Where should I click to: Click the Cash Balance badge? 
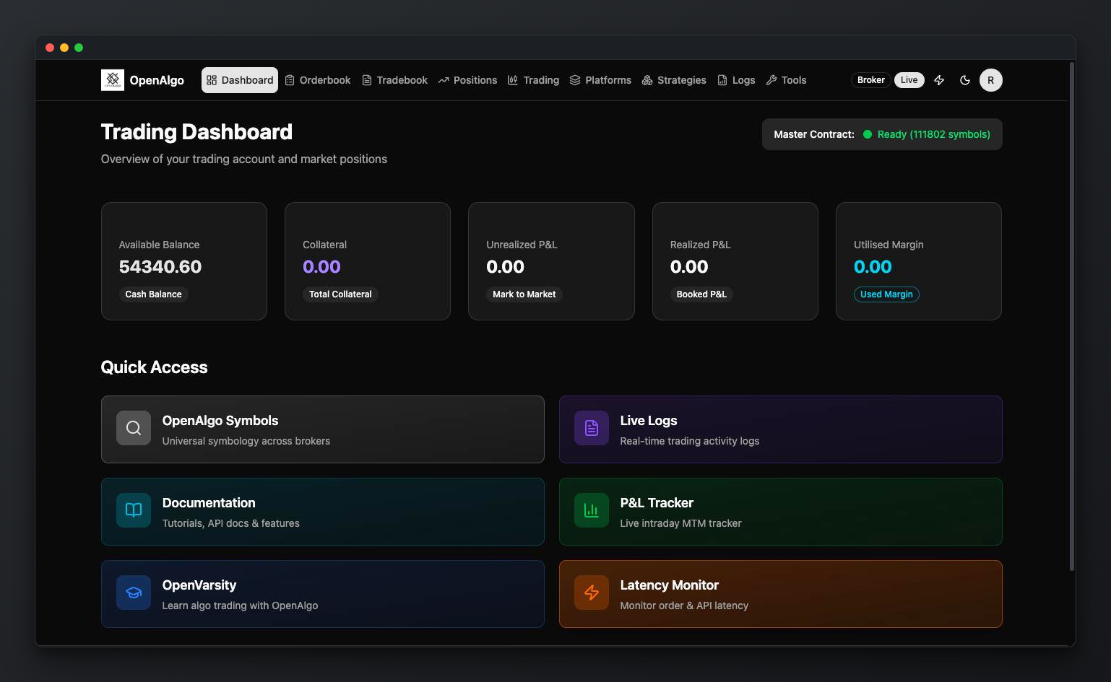(153, 294)
